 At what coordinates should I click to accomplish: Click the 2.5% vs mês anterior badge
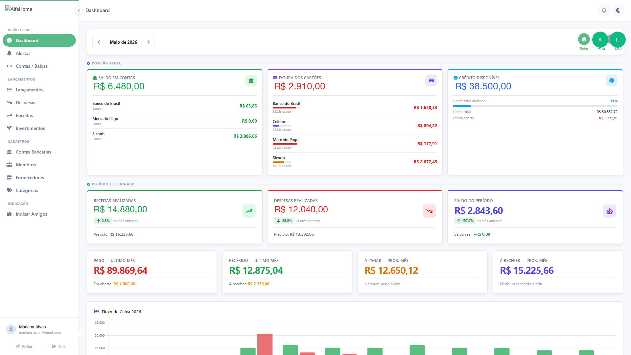103,221
